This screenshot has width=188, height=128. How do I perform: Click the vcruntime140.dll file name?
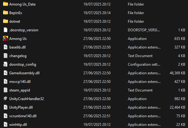(23, 116)
